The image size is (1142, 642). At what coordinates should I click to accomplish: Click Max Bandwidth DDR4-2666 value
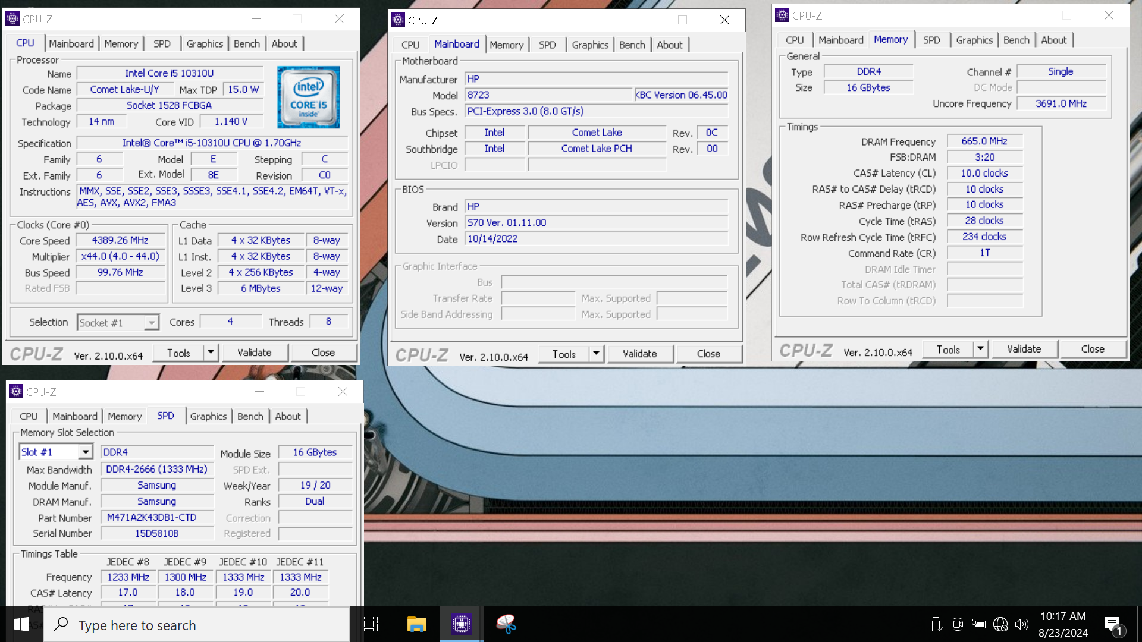tap(157, 469)
